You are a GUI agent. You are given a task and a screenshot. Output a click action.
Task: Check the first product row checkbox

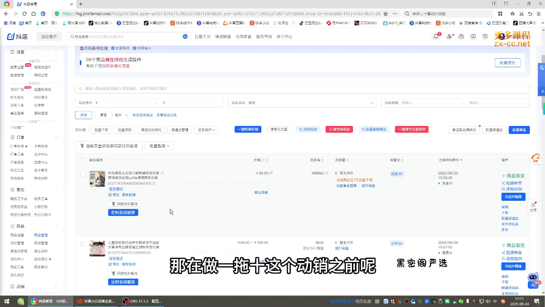coord(83,174)
